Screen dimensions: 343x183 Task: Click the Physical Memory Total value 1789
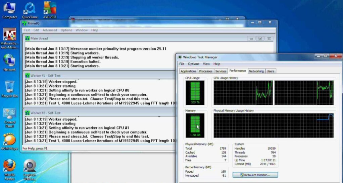point(223,149)
